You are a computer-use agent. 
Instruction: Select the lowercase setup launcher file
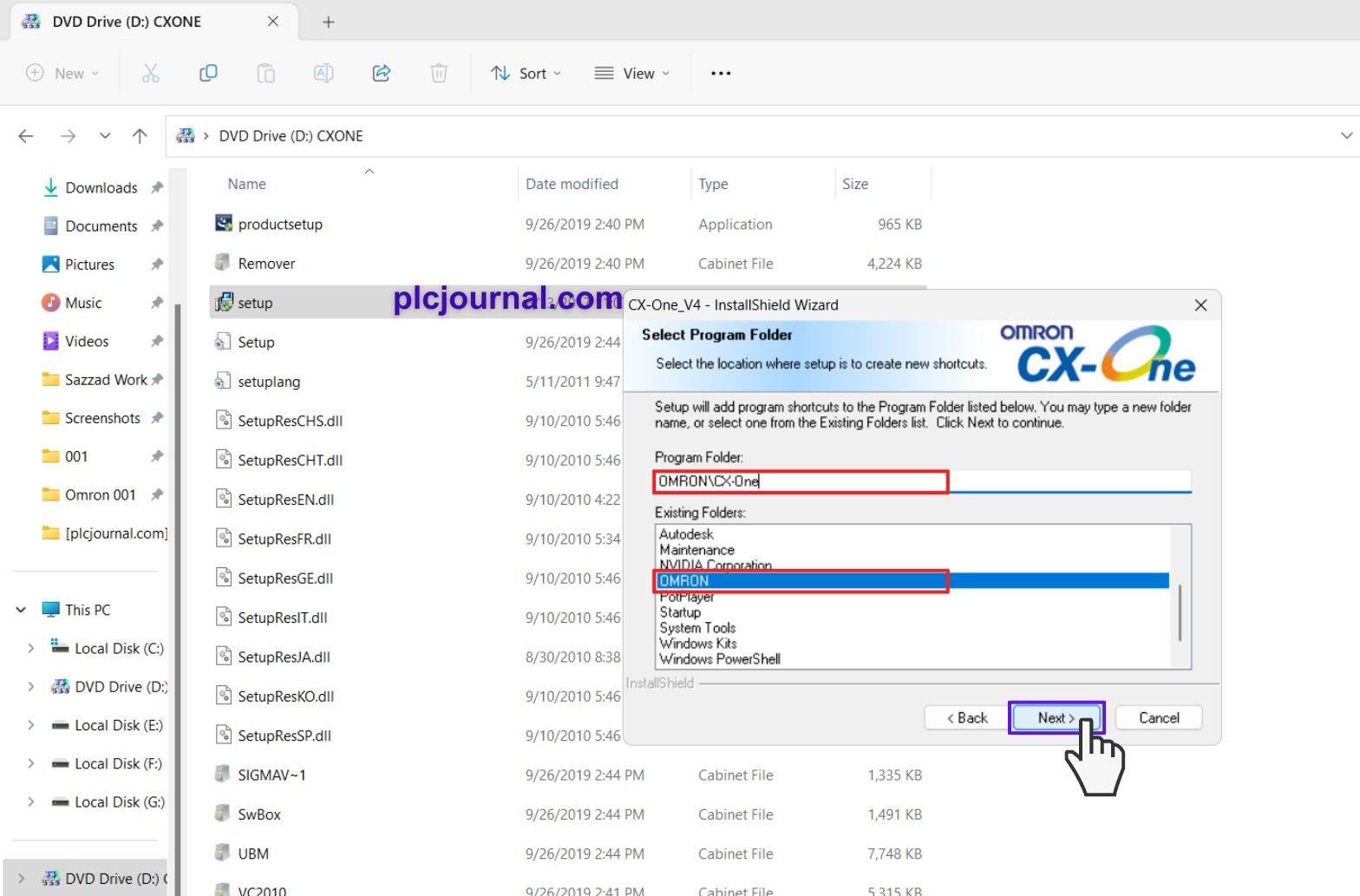click(x=255, y=303)
